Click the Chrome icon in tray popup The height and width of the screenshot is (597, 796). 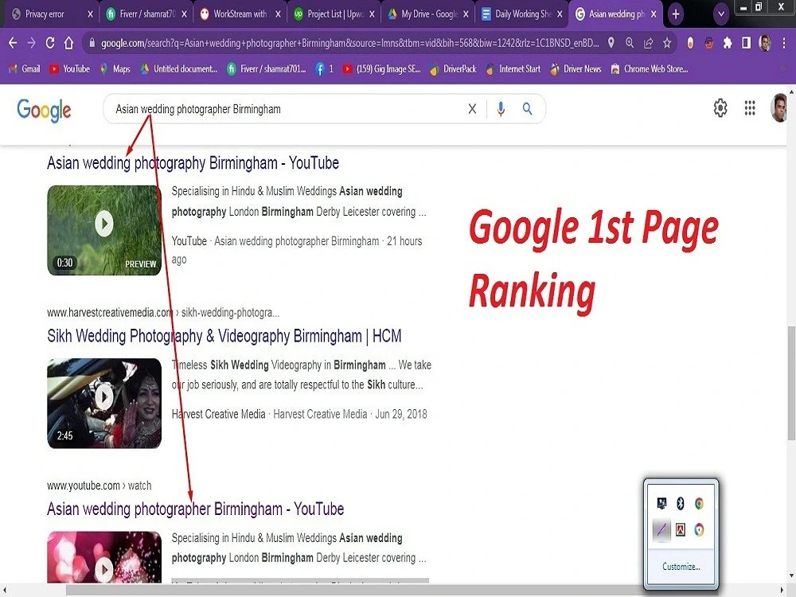pyautogui.click(x=699, y=503)
